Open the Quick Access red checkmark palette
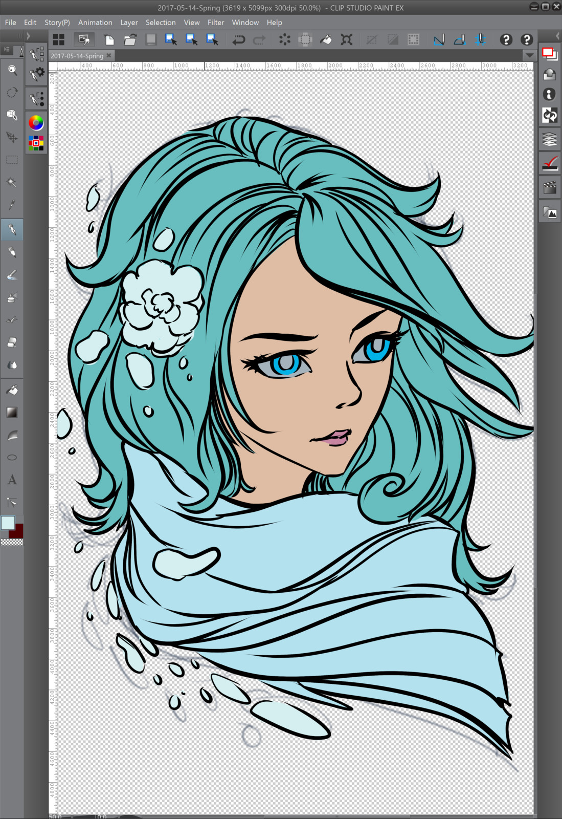 (x=550, y=164)
